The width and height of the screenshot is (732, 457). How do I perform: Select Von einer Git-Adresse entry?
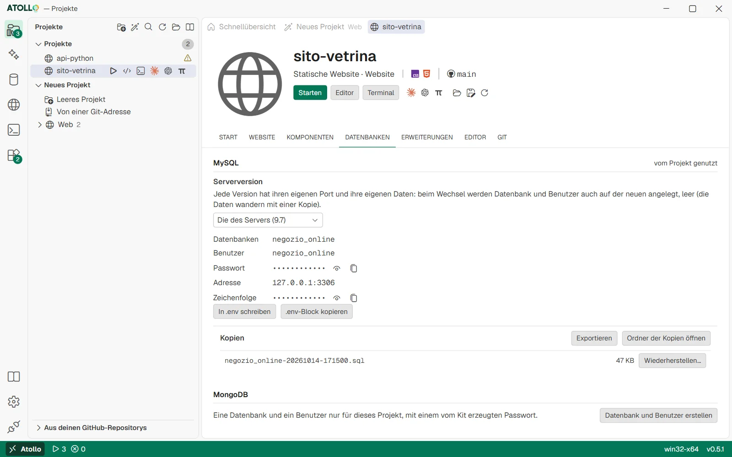click(x=94, y=112)
